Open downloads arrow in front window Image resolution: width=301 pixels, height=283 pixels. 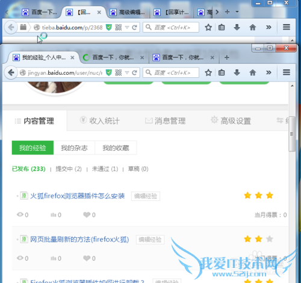pyautogui.click(x=237, y=72)
